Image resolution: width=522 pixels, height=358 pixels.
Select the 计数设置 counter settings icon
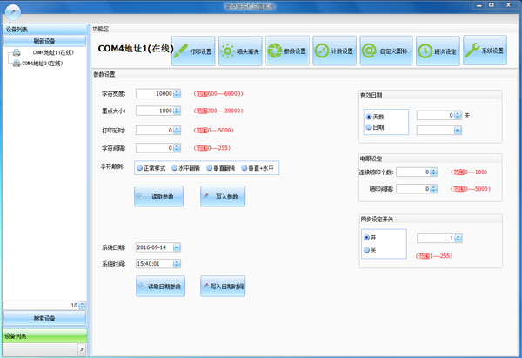coord(333,51)
